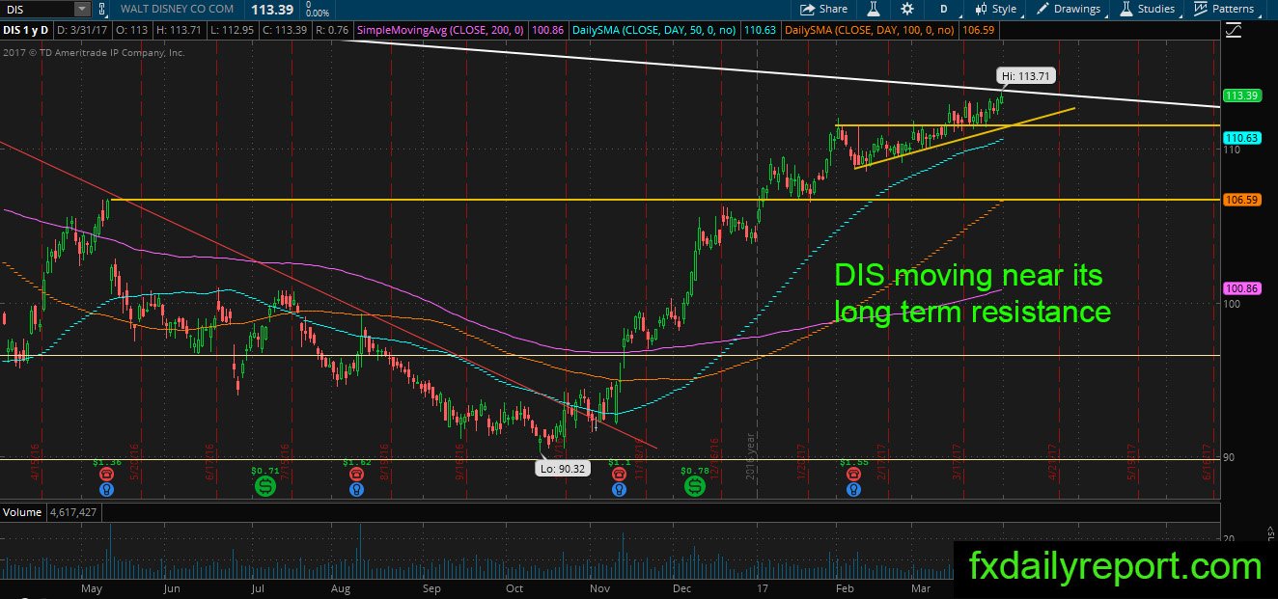Click the 100.86 SimpleMovingAvg value in header

547,31
